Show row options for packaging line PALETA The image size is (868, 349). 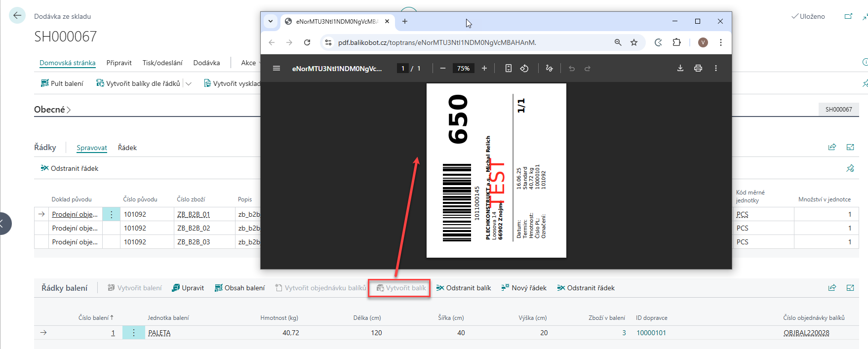click(133, 333)
